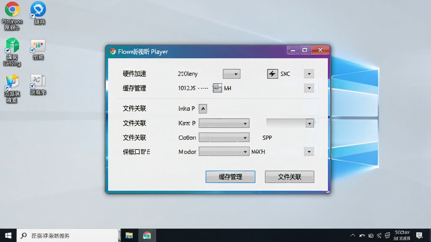Screen dimensions: 431x242
Task: Click the 文件关联 button
Action: tap(290, 177)
